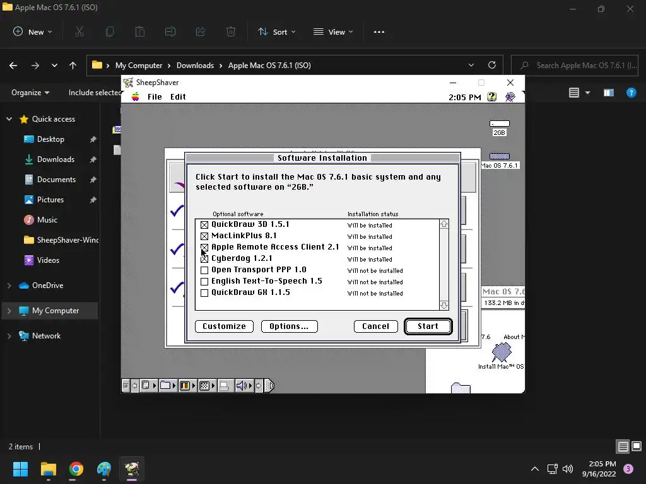Expand OneDrive tree node
Viewport: 646px width, 484px height.
9,285
